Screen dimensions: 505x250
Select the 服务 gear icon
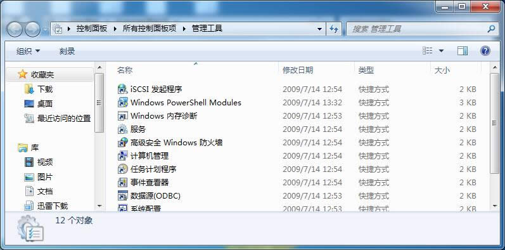[x=123, y=129]
